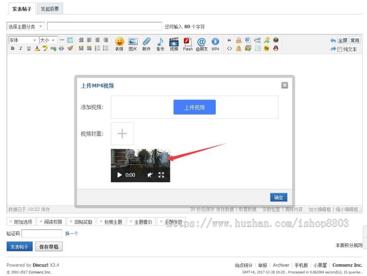Switch to the 发起投票 tab

(50, 9)
